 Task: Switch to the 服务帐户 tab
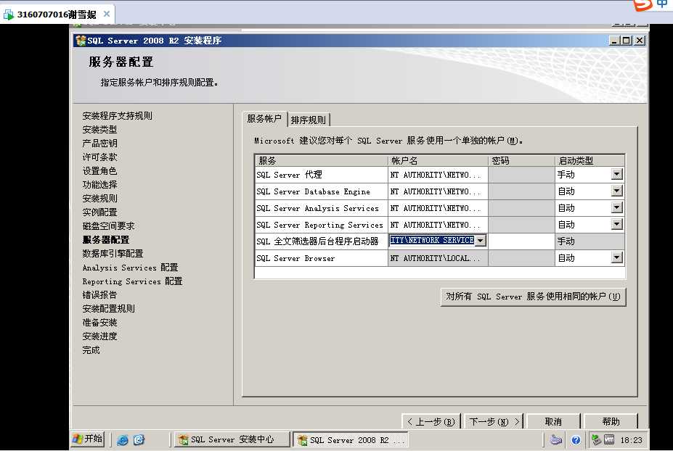pyautogui.click(x=264, y=119)
